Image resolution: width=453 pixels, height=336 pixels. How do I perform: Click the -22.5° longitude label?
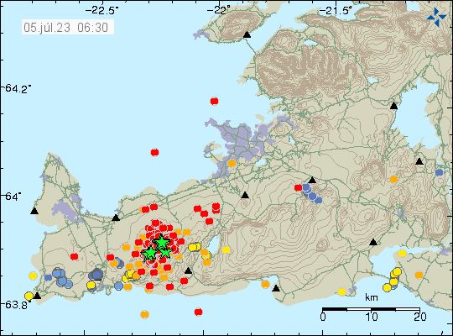point(102,11)
